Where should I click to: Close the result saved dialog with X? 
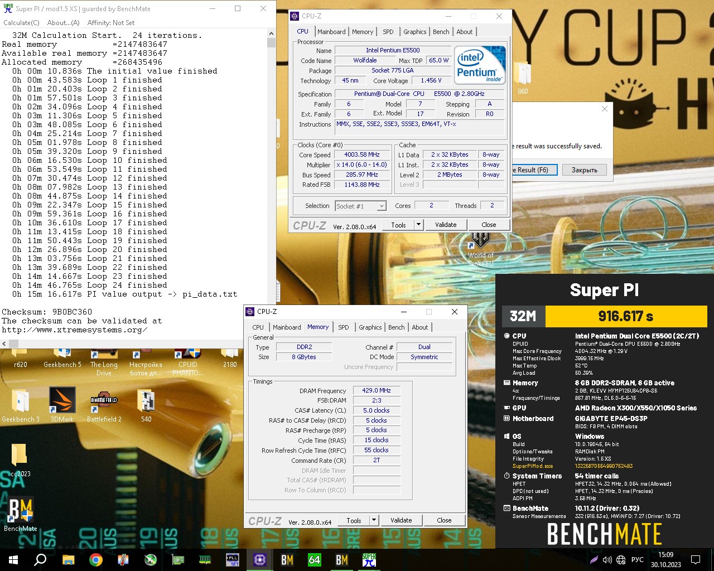point(605,109)
